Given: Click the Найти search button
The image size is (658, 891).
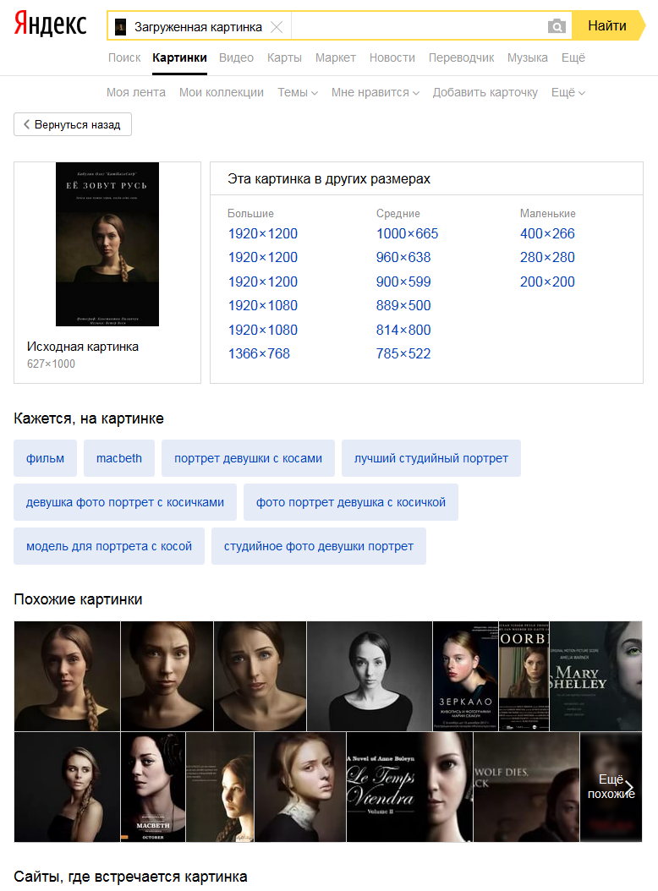Looking at the screenshot, I should click(x=607, y=25).
